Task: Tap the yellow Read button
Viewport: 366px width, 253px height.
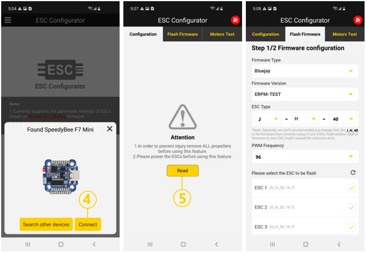Action: tap(182, 170)
